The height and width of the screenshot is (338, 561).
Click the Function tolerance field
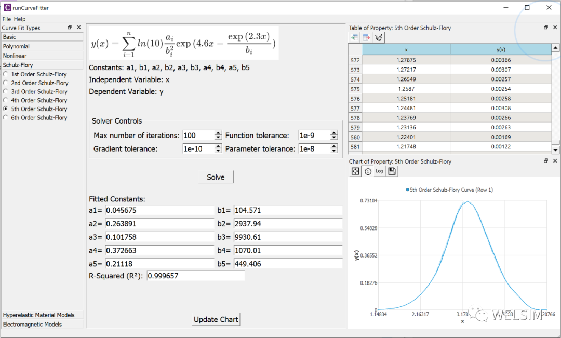pyautogui.click(x=314, y=135)
